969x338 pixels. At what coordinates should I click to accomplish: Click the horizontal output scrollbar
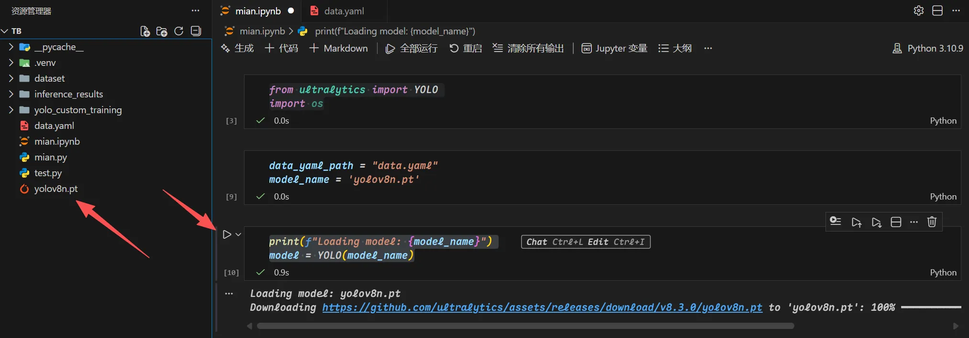525,326
